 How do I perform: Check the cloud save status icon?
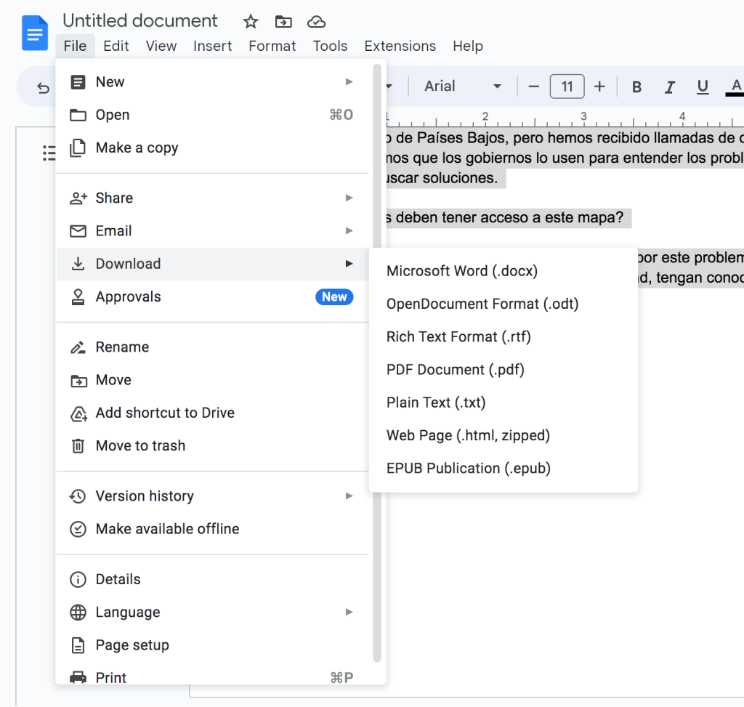point(317,22)
